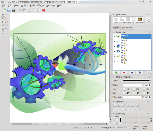Image resolution: width=153 pixels, height=131 pixels.
Task: Select the zoom magnifier tool
Action: pyautogui.click(x=6, y=29)
